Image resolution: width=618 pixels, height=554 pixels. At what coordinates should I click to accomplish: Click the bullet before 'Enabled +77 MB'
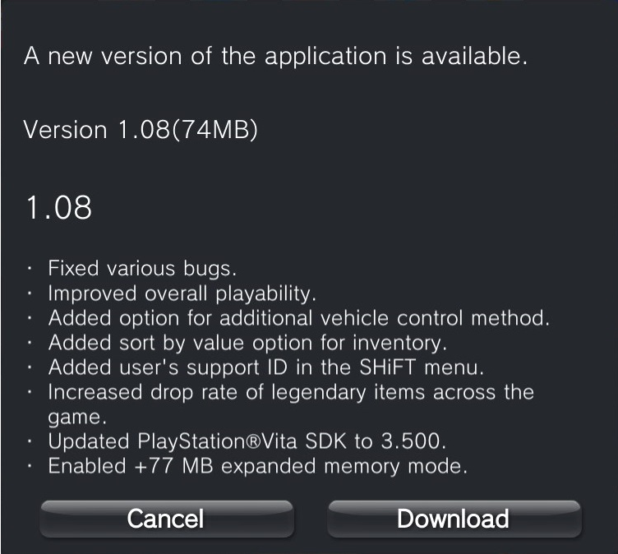click(x=30, y=466)
